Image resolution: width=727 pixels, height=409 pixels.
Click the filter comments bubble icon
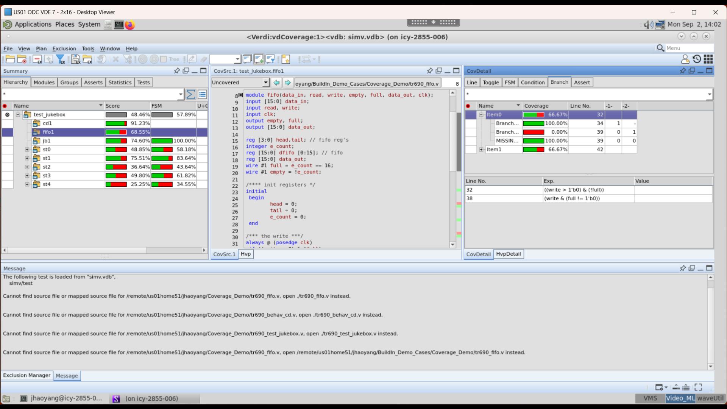click(270, 59)
